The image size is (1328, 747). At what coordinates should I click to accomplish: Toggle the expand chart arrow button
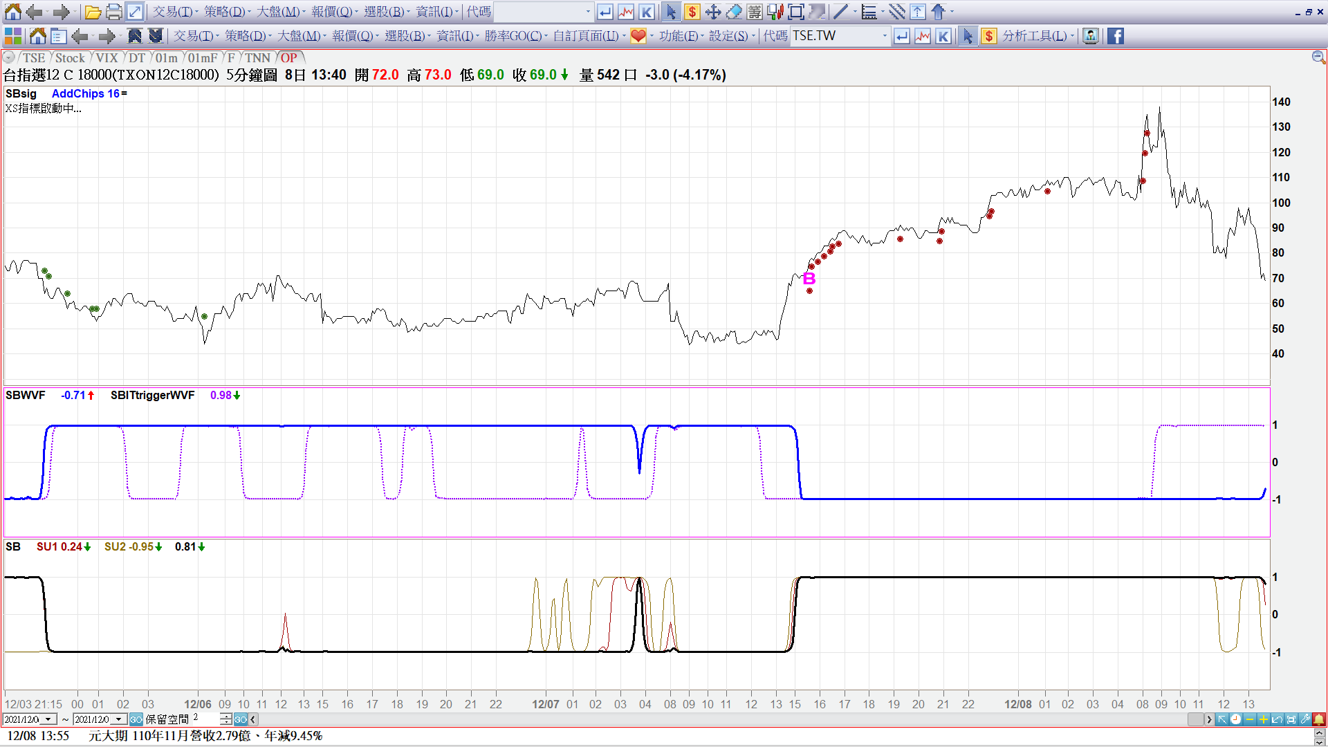pyautogui.click(x=135, y=12)
